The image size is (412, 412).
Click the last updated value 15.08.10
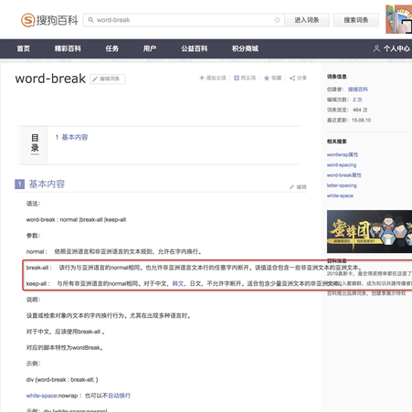coord(361,121)
